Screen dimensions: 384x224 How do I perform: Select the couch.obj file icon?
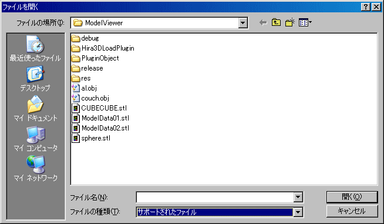pyautogui.click(x=76, y=98)
